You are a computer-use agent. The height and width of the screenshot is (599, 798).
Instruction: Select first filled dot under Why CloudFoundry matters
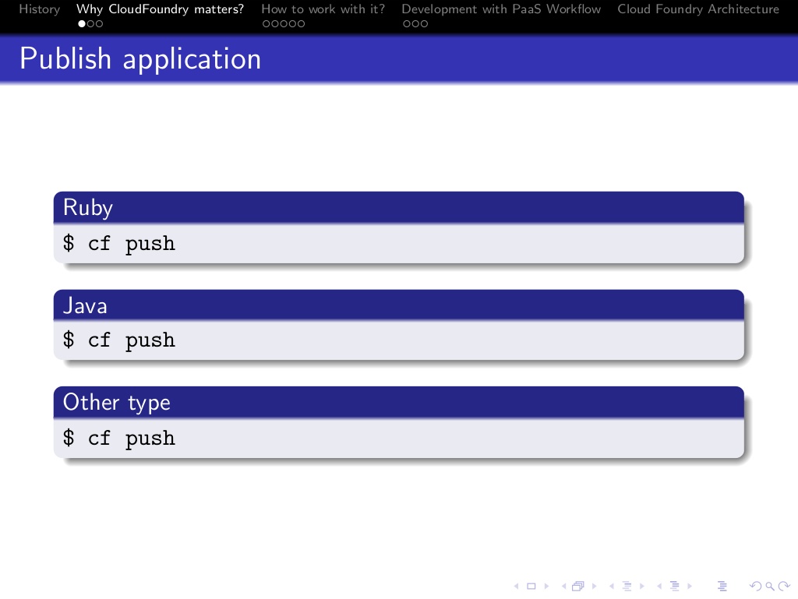coord(81,23)
